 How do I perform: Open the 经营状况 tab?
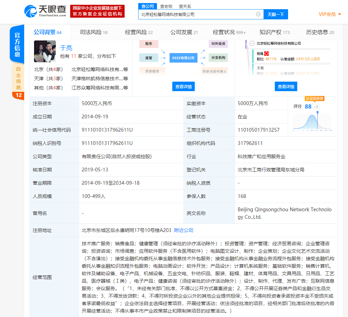click(229, 32)
